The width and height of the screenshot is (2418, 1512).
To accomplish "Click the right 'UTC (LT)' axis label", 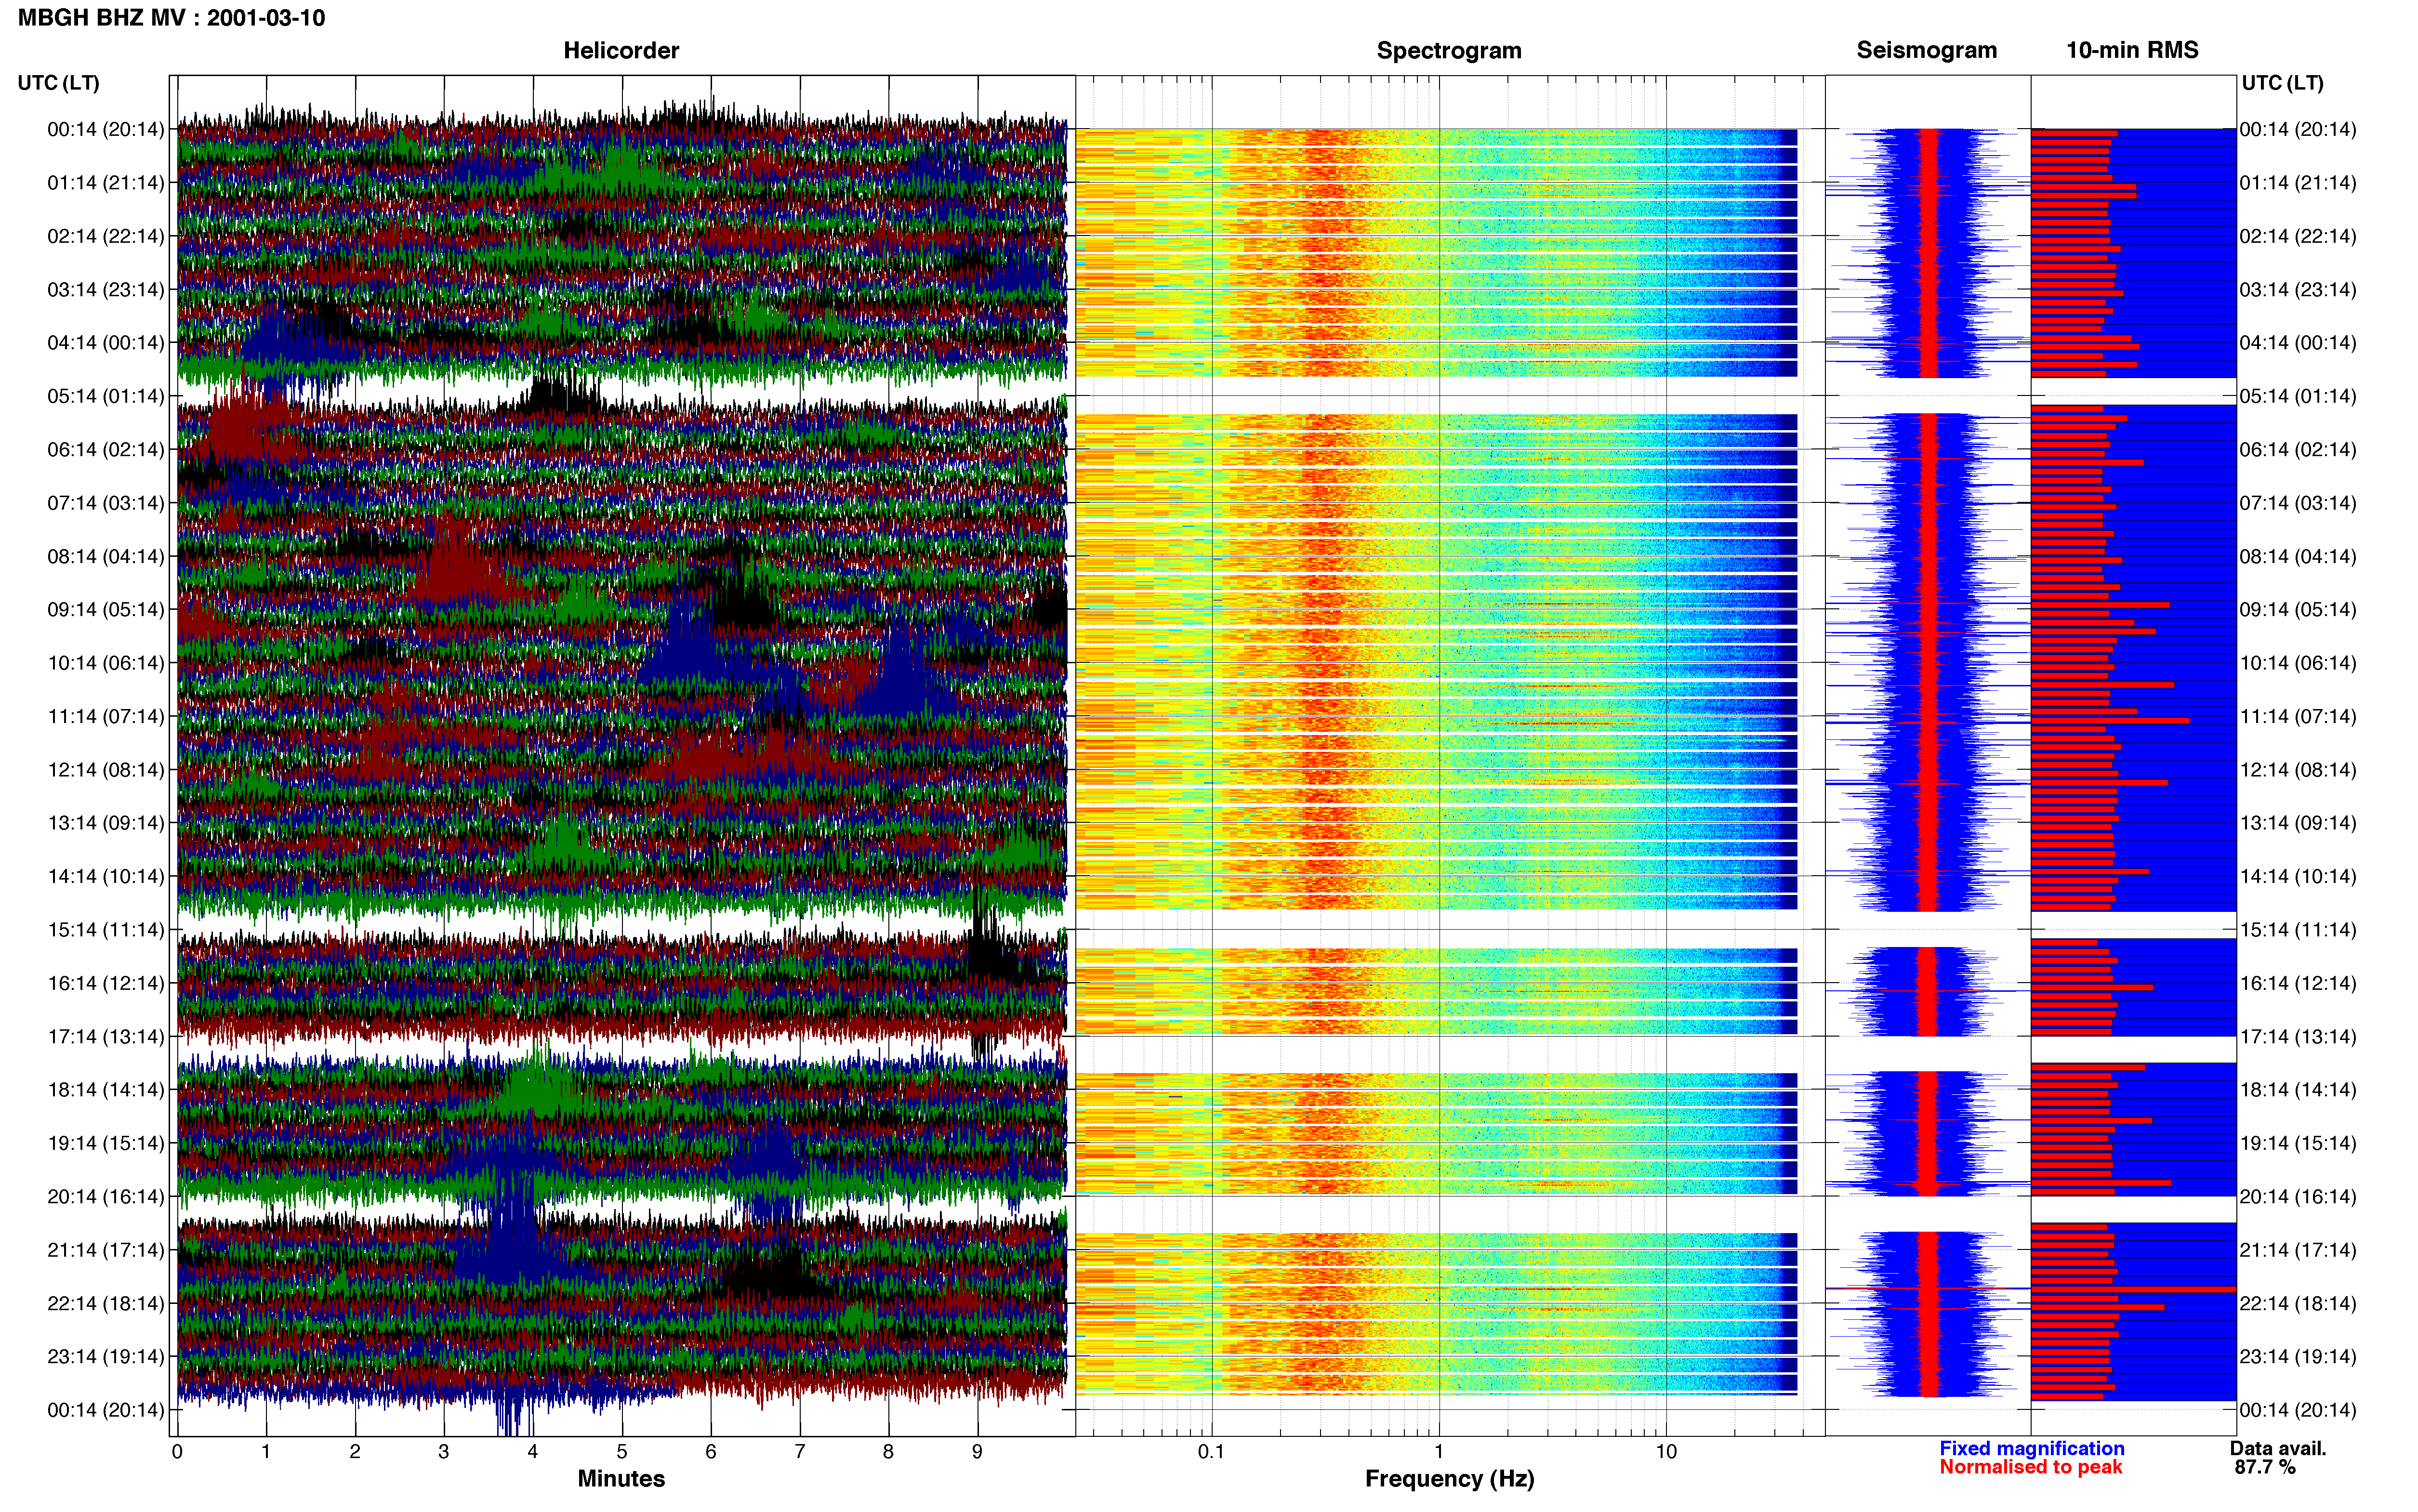I will pyautogui.click(x=2282, y=83).
